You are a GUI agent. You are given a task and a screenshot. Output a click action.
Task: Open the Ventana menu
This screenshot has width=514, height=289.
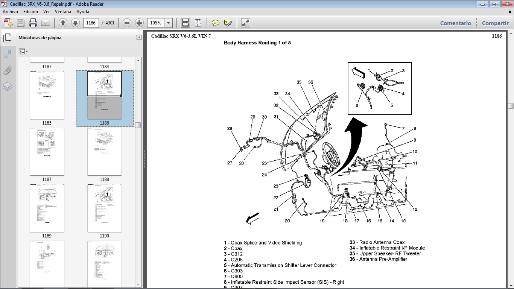pyautogui.click(x=63, y=12)
